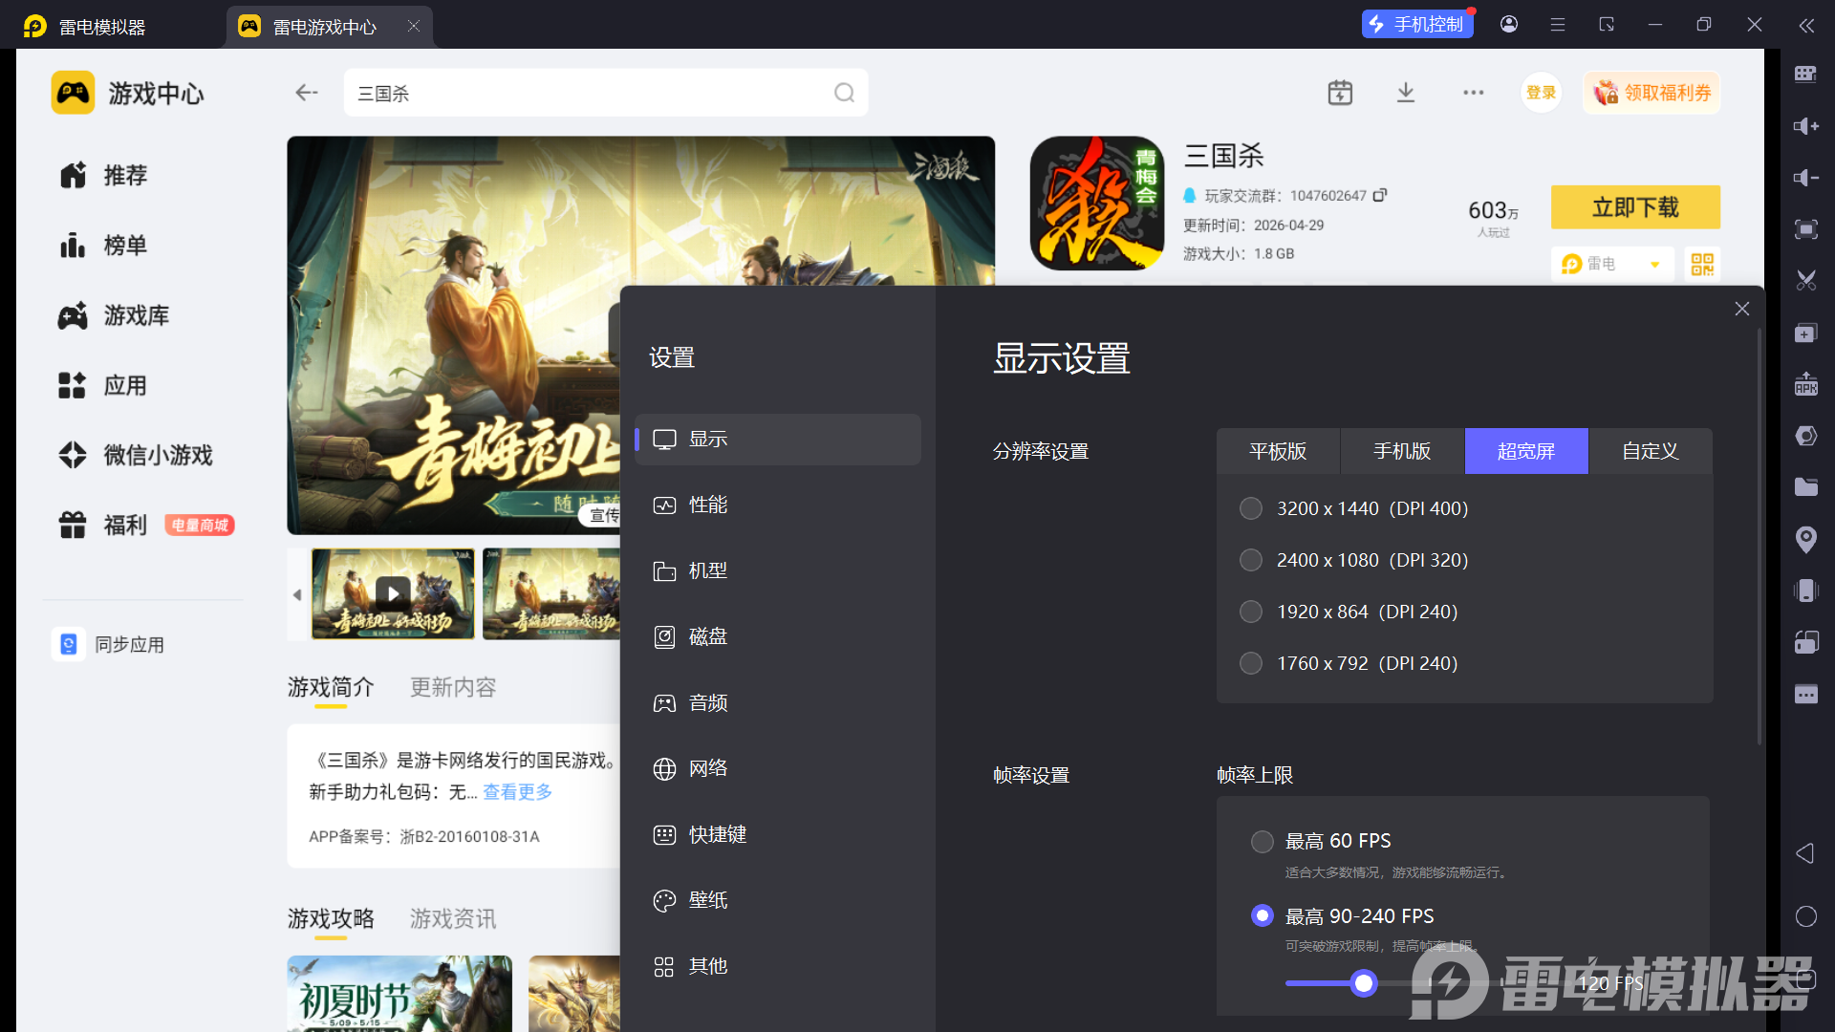
Task: Open shared folder from right sidebar
Action: pyautogui.click(x=1805, y=487)
